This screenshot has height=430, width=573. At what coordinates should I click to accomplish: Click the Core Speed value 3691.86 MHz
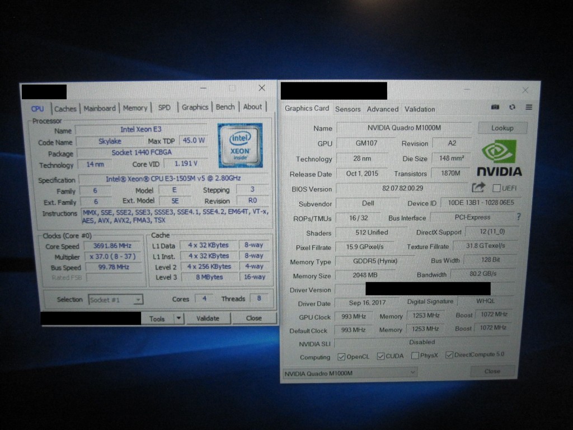tap(112, 246)
